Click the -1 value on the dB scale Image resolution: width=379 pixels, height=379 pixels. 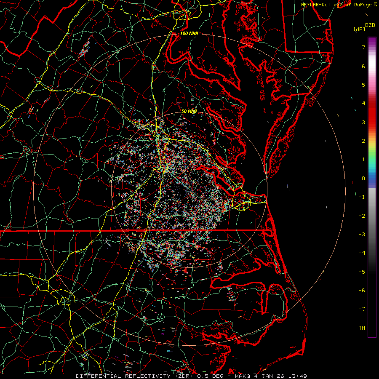pos(362,197)
